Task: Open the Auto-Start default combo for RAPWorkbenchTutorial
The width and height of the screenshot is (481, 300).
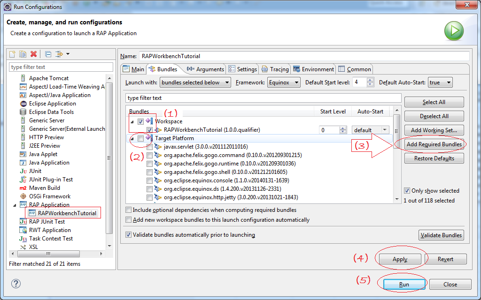Action: click(370, 130)
